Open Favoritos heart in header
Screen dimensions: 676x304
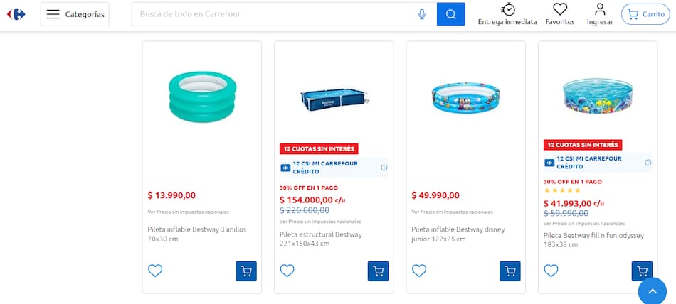(x=560, y=14)
